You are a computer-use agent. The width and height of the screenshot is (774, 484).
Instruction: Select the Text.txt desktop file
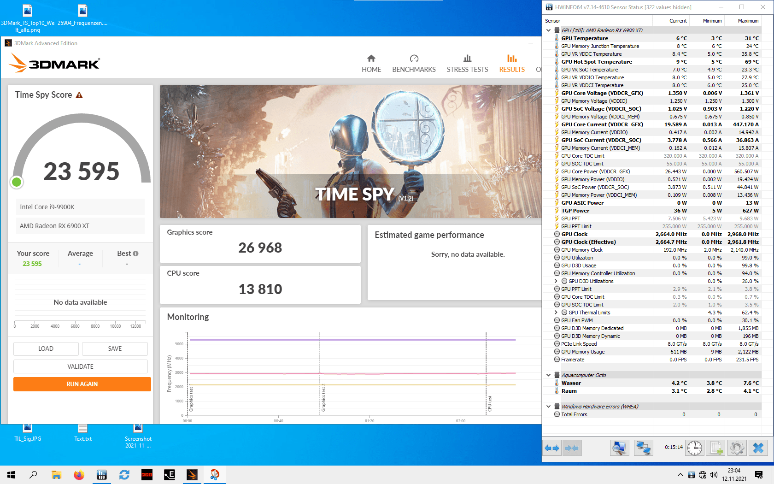coord(83,433)
